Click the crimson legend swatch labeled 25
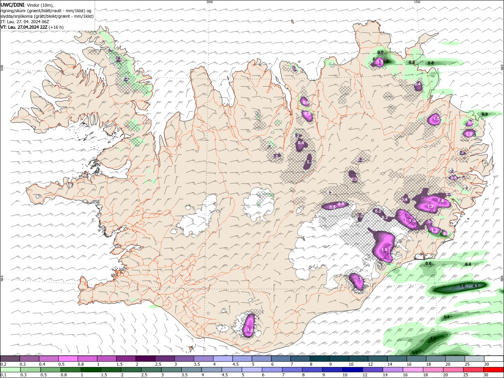 [x=473, y=370]
